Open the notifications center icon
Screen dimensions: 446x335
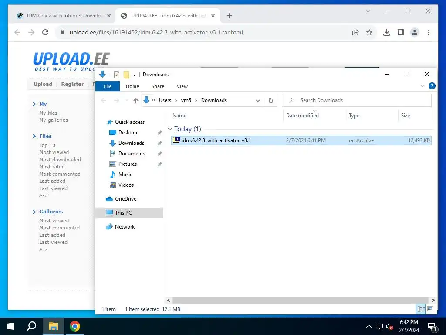coord(432,327)
